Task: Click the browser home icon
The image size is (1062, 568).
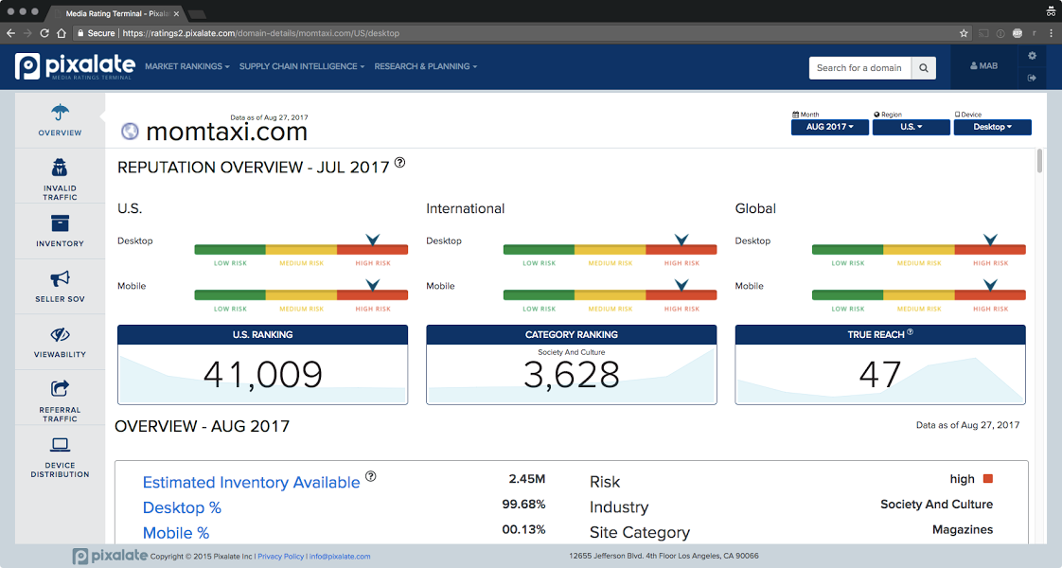Action: point(62,33)
